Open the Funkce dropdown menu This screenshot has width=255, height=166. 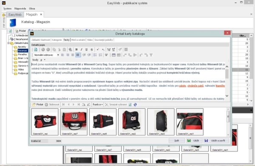coord(98,104)
